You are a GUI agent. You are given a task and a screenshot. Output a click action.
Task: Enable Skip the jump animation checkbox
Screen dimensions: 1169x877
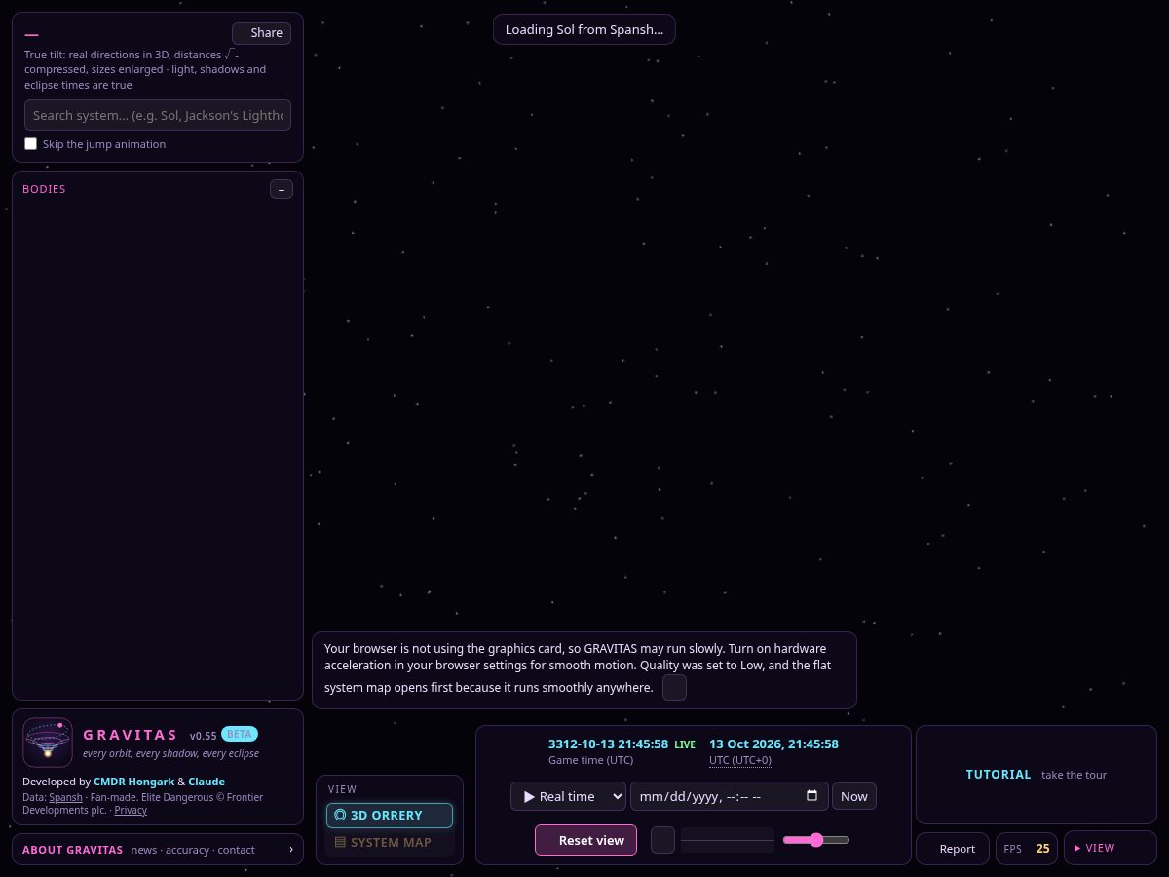coord(31,144)
